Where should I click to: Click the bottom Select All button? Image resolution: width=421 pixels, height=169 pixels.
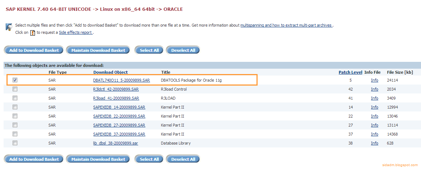[149, 159]
